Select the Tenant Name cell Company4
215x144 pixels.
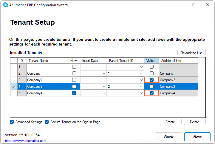point(47,93)
